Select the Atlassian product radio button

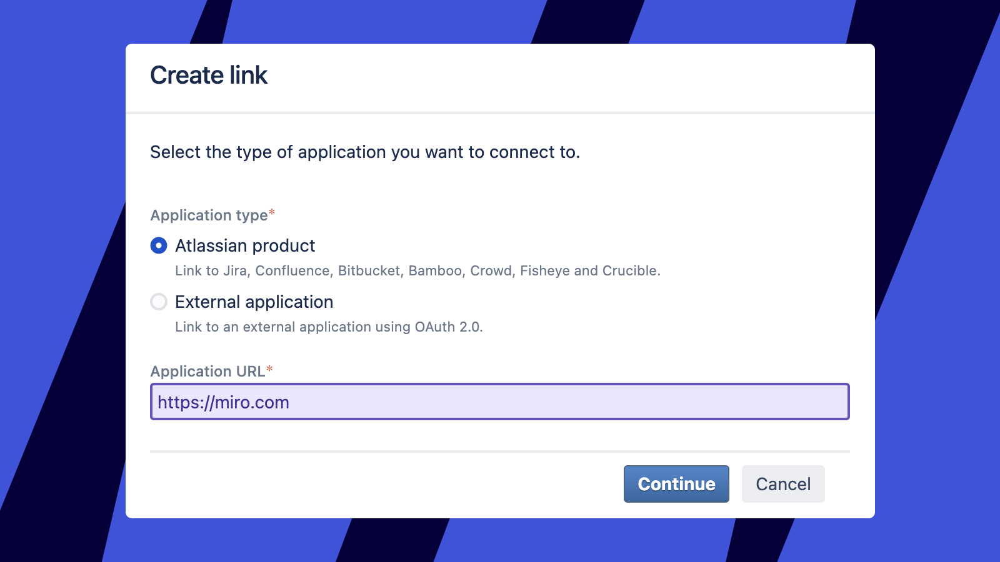coord(159,245)
